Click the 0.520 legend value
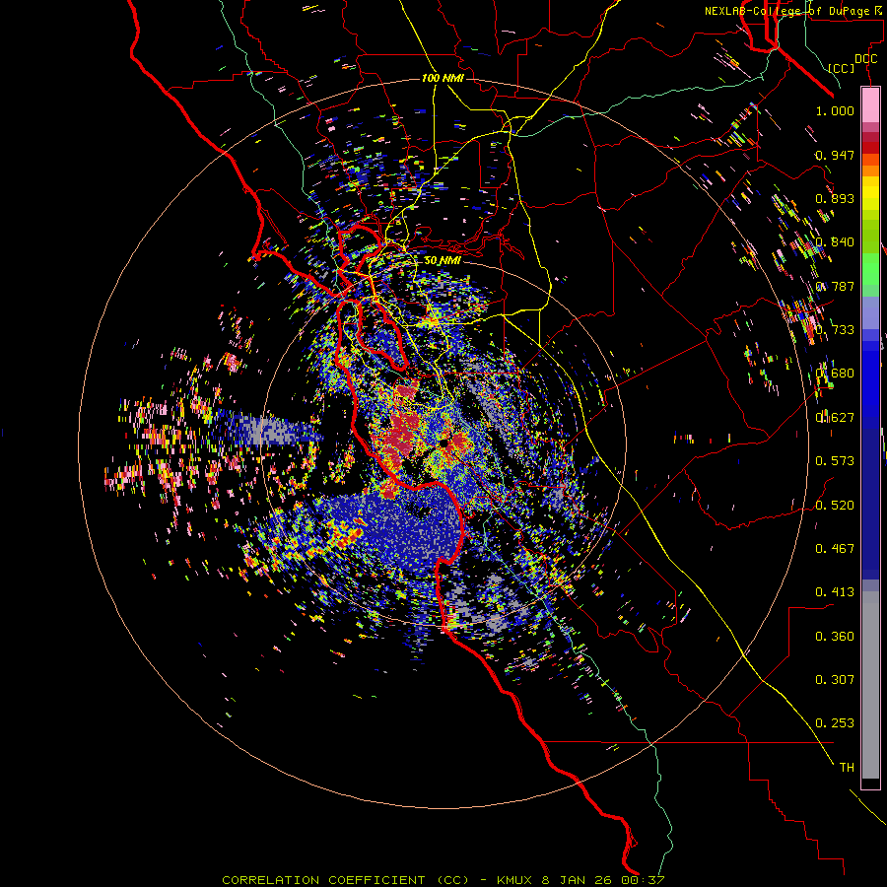This screenshot has height=887, width=887. coord(835,506)
